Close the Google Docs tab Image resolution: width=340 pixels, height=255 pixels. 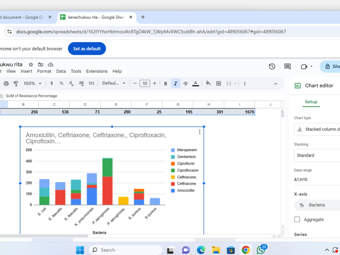tap(50, 17)
